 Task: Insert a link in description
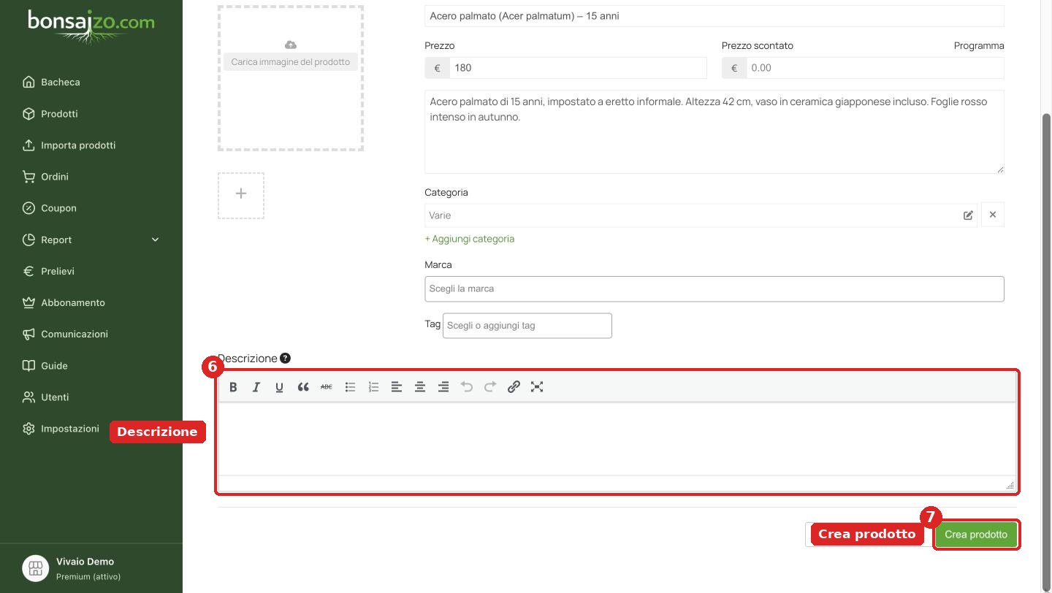coord(514,387)
